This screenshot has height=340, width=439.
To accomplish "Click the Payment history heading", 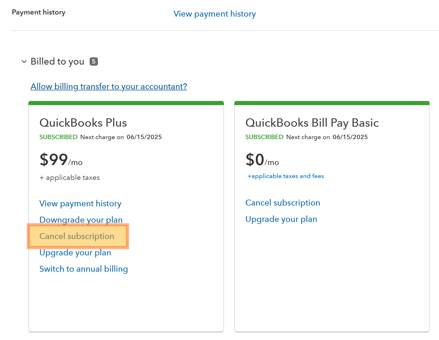I will point(38,12).
